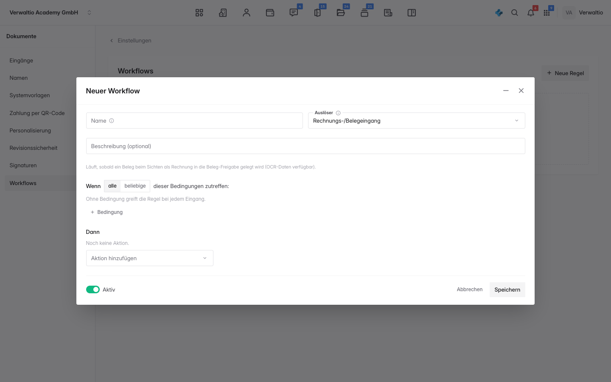The width and height of the screenshot is (611, 382).
Task: Open the 'Aktion hinzufügen' dropdown
Action: pos(150,258)
